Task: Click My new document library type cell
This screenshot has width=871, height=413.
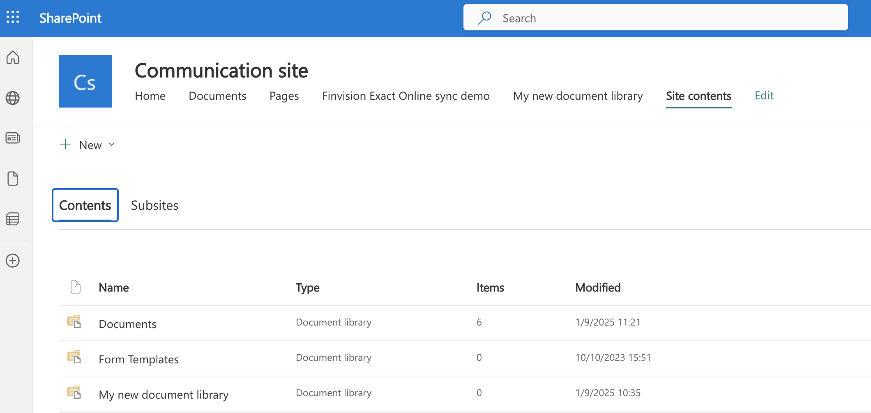Action: pos(334,393)
